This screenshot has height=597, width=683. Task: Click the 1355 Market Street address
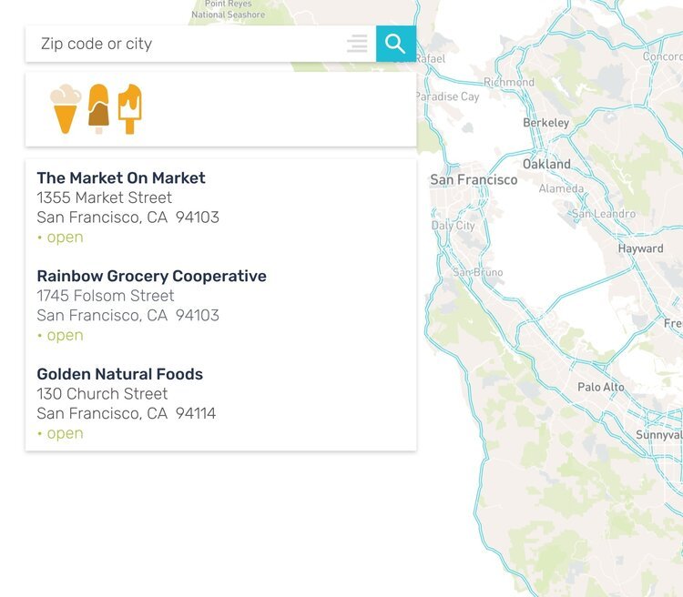(x=104, y=197)
